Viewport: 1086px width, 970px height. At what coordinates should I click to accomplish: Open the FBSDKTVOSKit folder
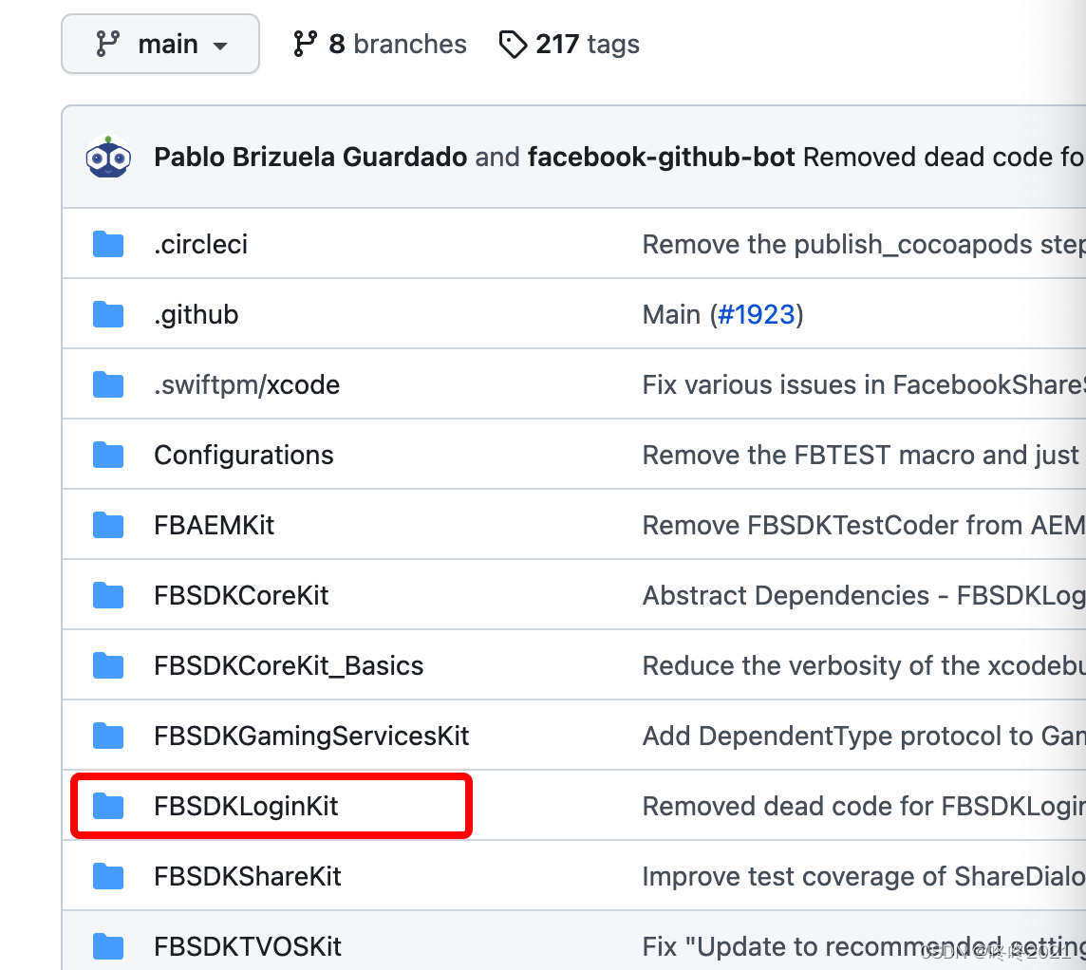coord(248,947)
